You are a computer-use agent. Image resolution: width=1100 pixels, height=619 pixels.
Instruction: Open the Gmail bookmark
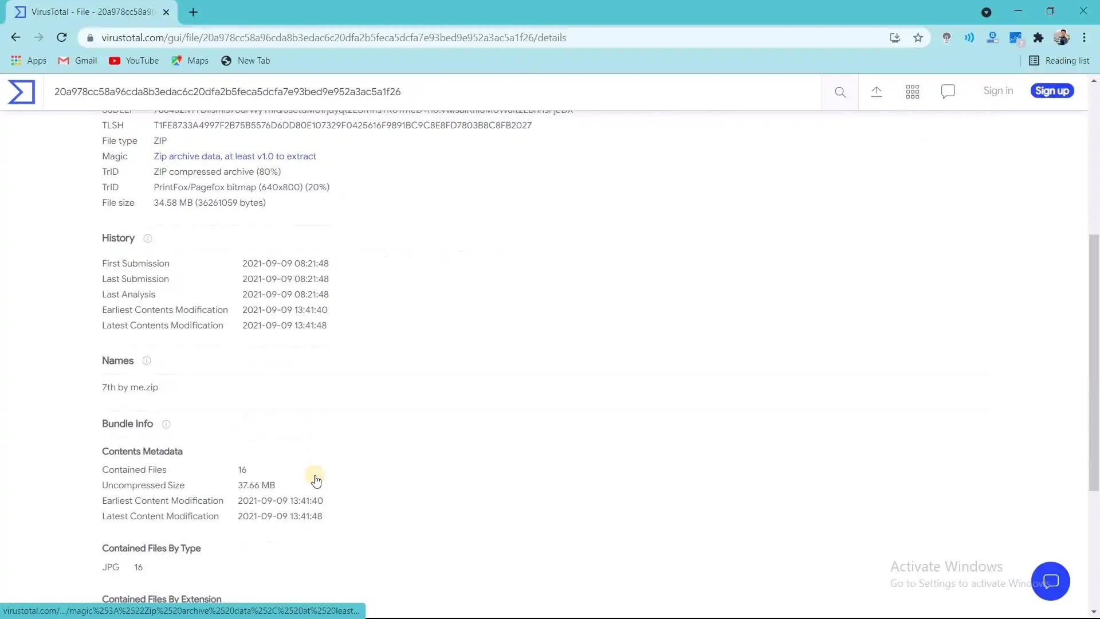(78, 61)
